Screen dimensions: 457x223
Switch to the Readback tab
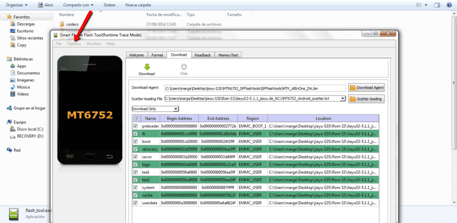pos(202,55)
